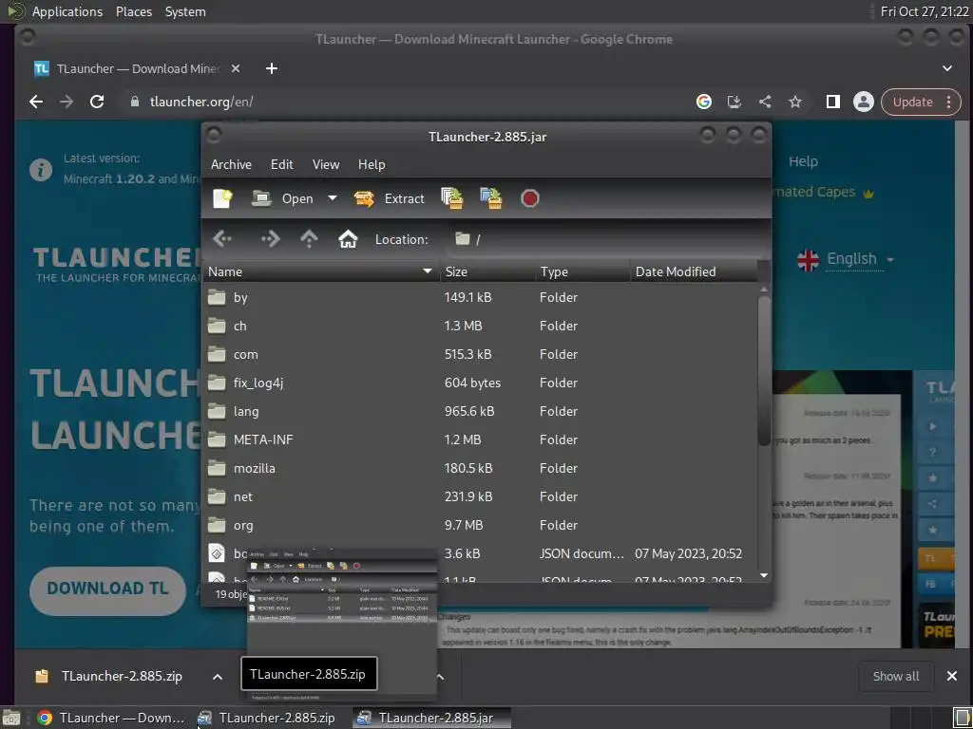Close the TLauncher browser tab
Screen dimensions: 973x729
pos(236,68)
